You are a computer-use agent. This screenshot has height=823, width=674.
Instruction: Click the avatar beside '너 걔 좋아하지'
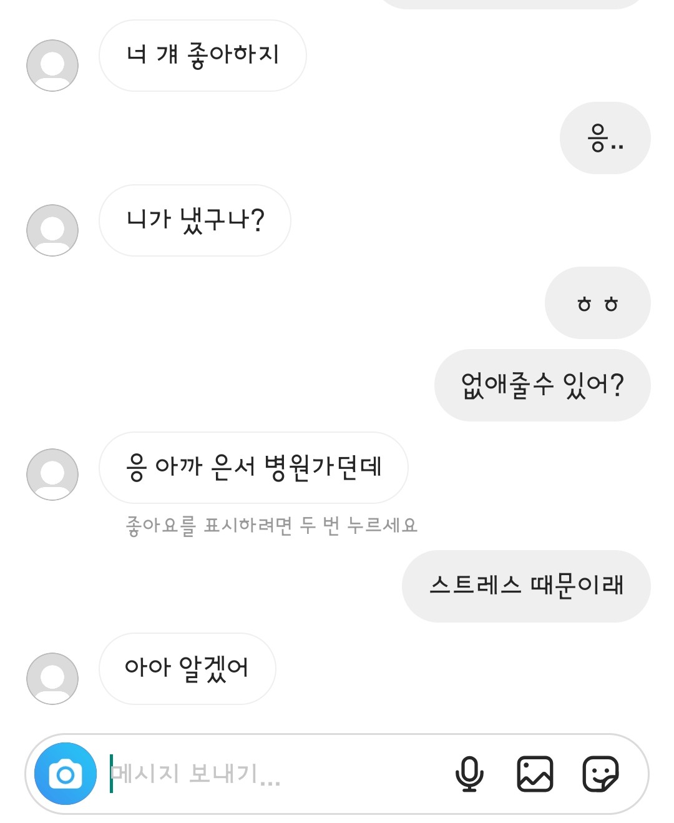52,66
